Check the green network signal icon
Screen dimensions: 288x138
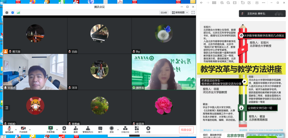pyautogui.click(x=18, y=13)
